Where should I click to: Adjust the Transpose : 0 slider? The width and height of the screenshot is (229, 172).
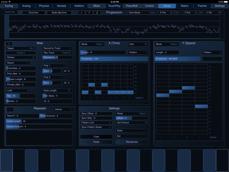coord(57,57)
